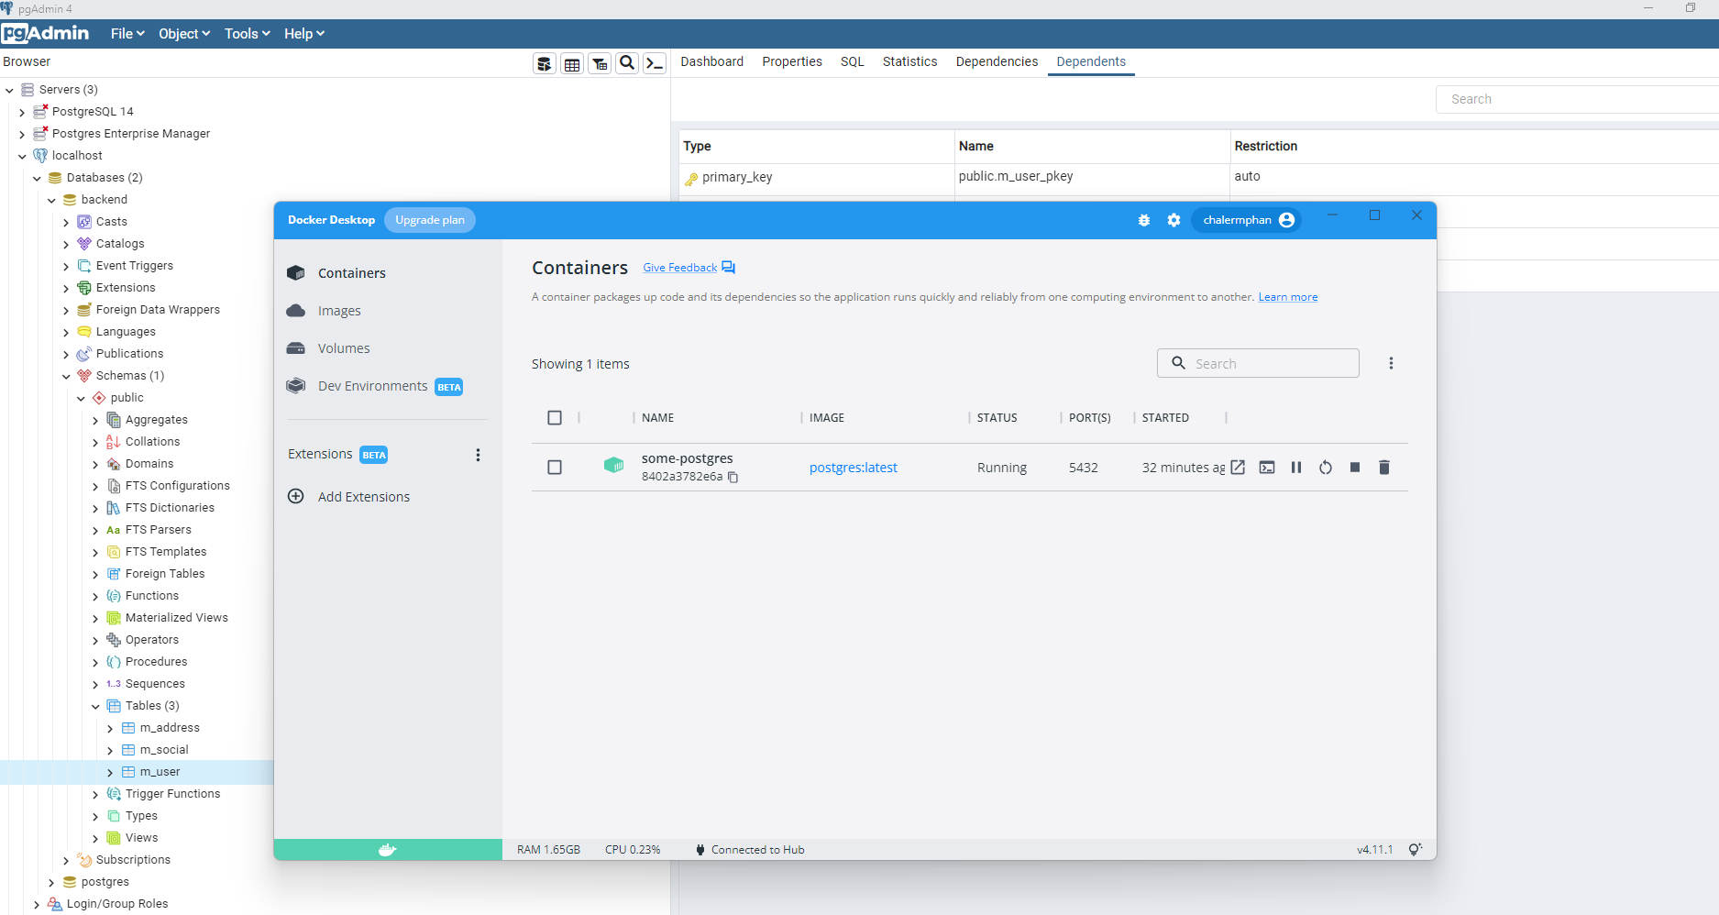Screen dimensions: 1719x915
Task: Select the m_social table in tree
Action: (x=163, y=750)
